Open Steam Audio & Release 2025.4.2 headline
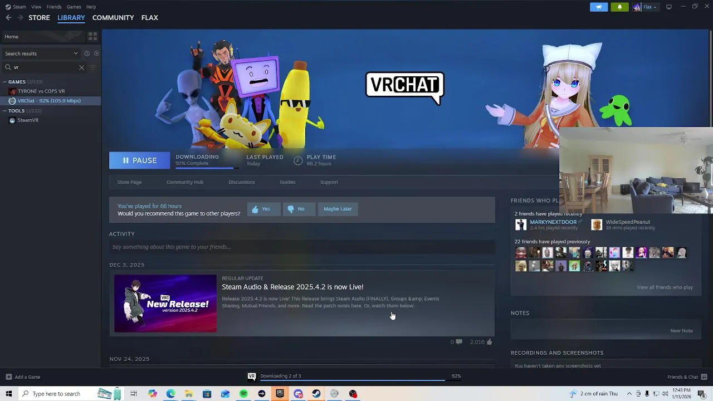Viewport: 713px width, 401px height. point(292,287)
